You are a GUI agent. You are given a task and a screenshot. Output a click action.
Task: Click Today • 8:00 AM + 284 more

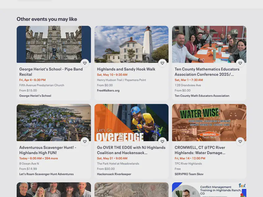[38, 158]
